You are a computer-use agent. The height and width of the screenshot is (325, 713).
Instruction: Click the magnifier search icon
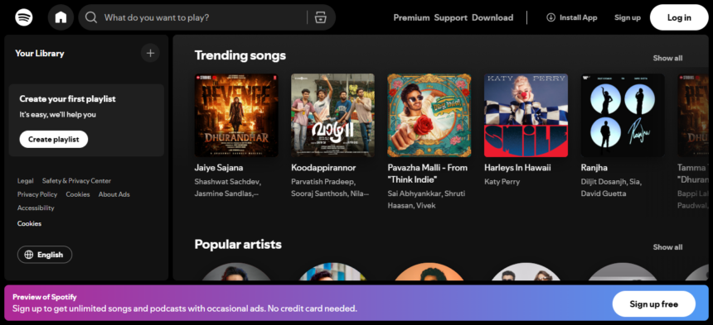91,17
